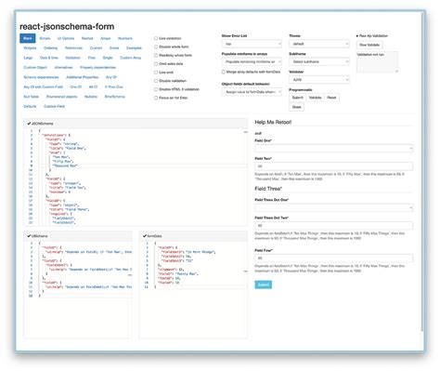Open Populate minItems in arrays dropdown
Screen dimensions: 440x371
click(252, 62)
